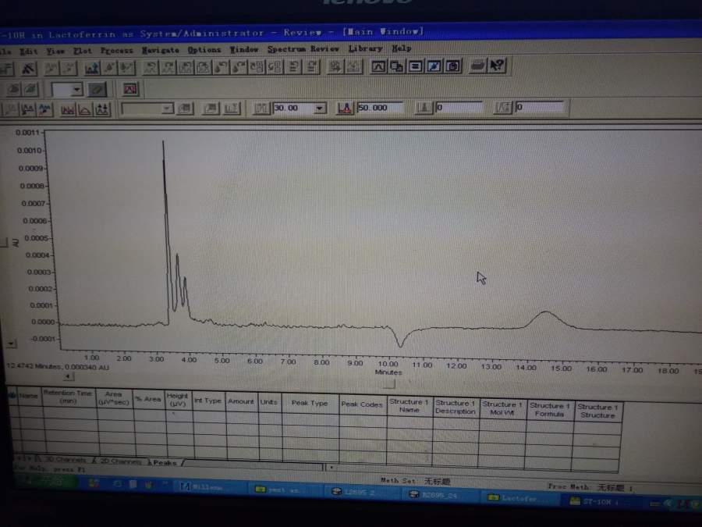Open the Process menu
Screen dimensions: 702x527
pyautogui.click(x=117, y=50)
